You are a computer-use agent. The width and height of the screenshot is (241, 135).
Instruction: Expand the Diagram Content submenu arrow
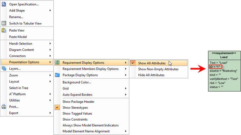click(x=50, y=50)
